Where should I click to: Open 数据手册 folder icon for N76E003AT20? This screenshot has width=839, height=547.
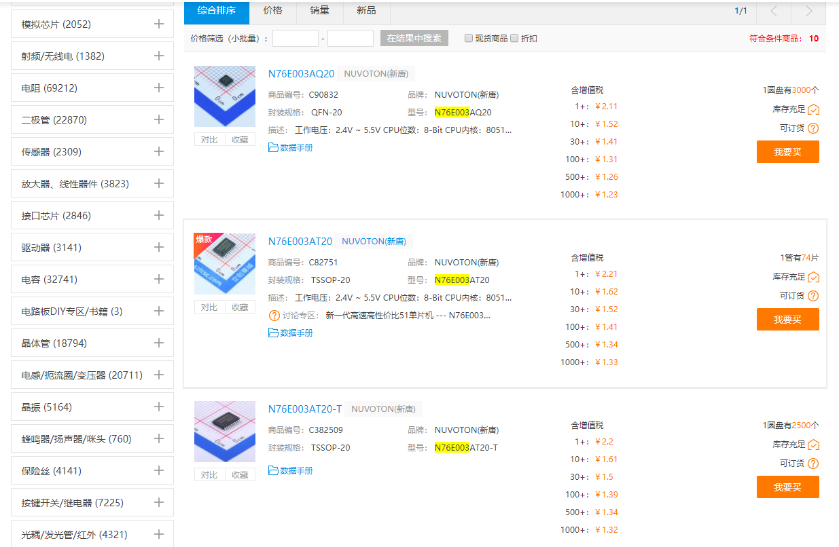(x=274, y=333)
